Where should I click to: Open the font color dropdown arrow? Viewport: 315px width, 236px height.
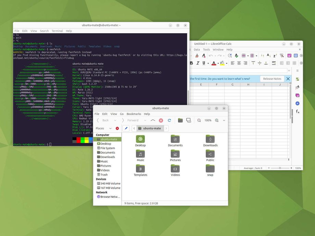click(x=218, y=63)
